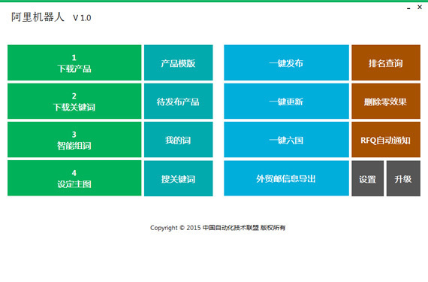Open the 1 下载产品 tile
The height and width of the screenshot is (282, 428).
[x=74, y=62]
